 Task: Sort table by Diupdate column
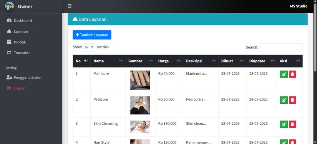[261, 61]
